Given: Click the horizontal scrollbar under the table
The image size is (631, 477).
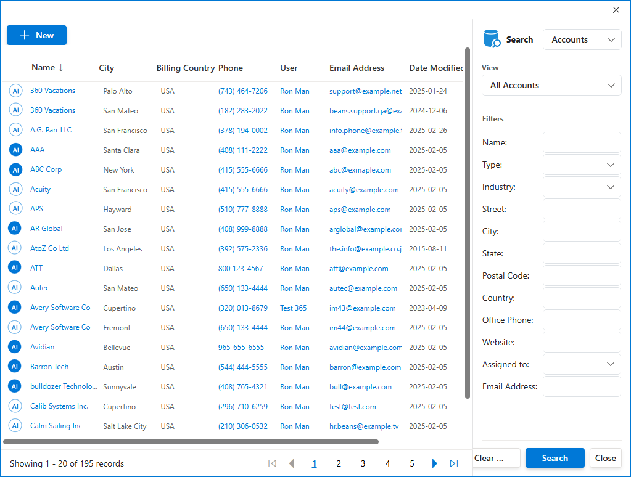Looking at the screenshot, I should pos(191,441).
